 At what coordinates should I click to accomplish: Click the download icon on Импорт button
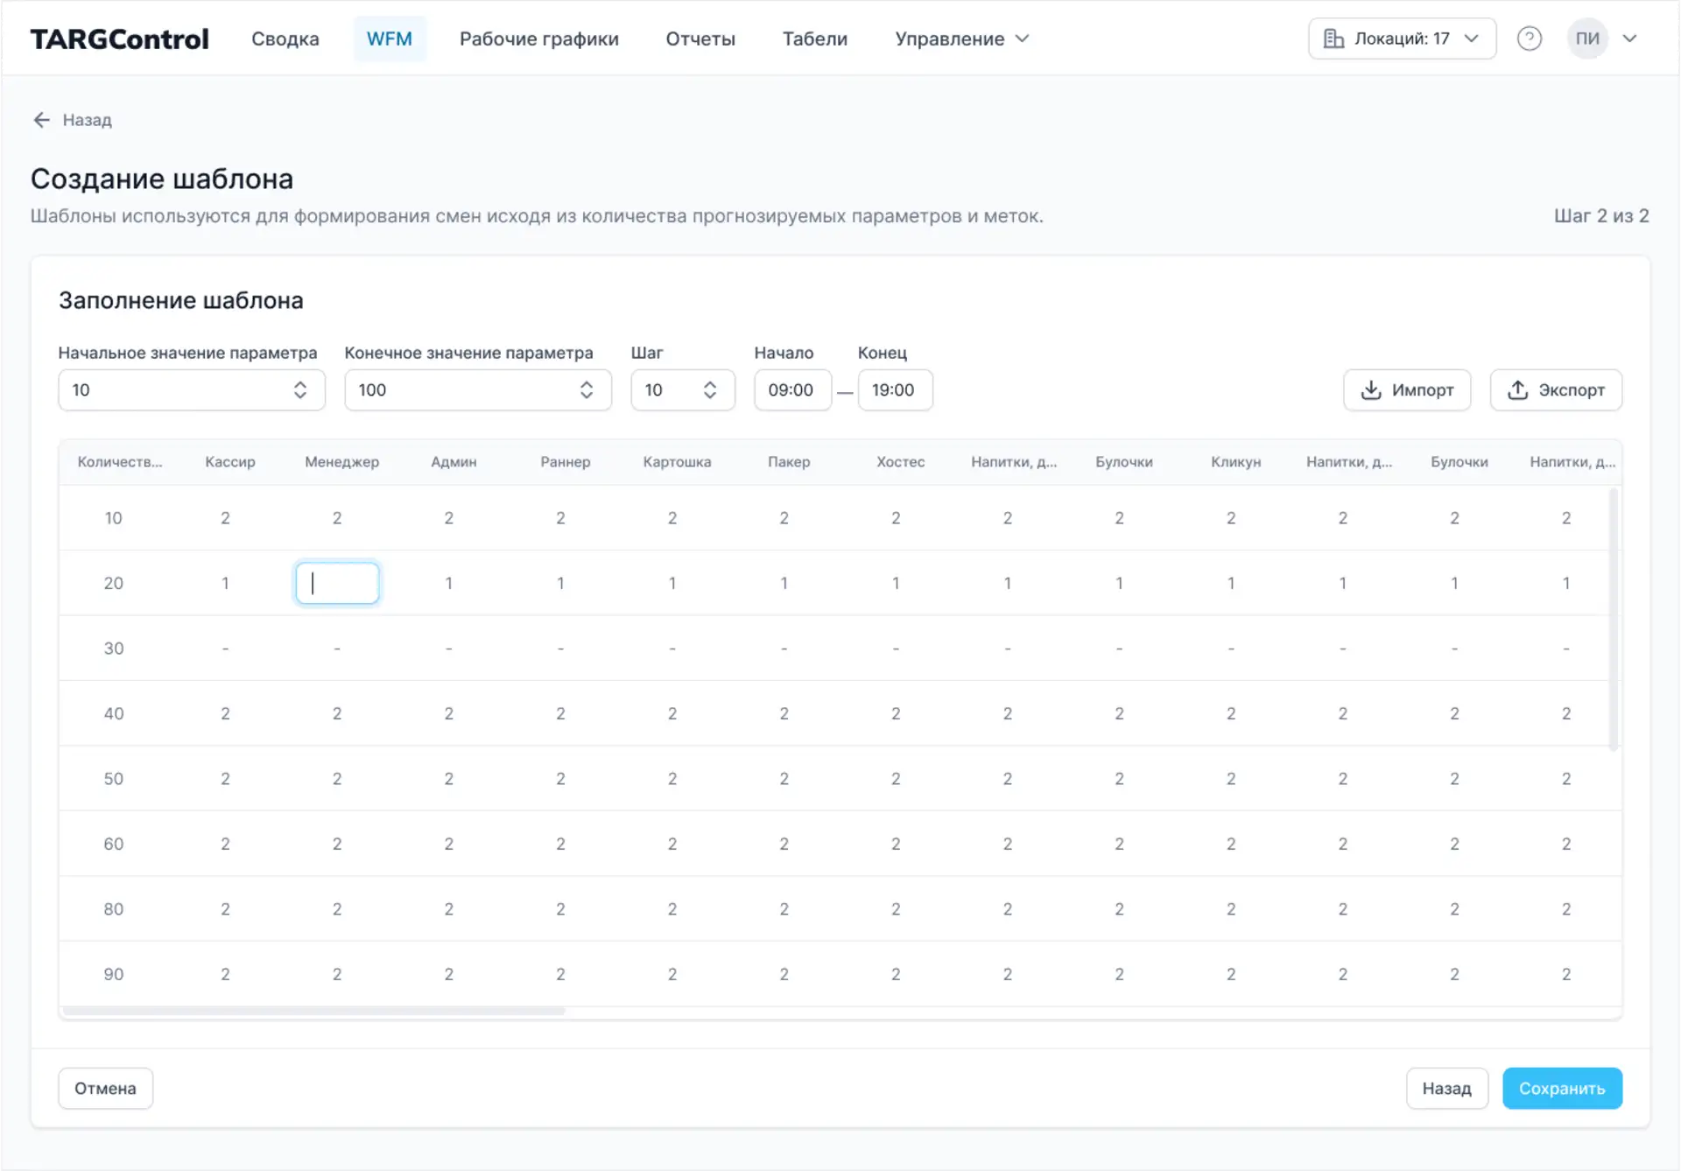point(1371,390)
